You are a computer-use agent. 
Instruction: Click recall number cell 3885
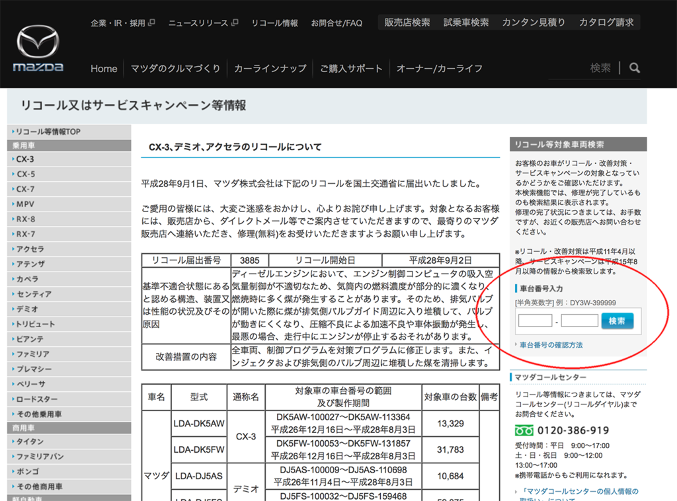249,260
